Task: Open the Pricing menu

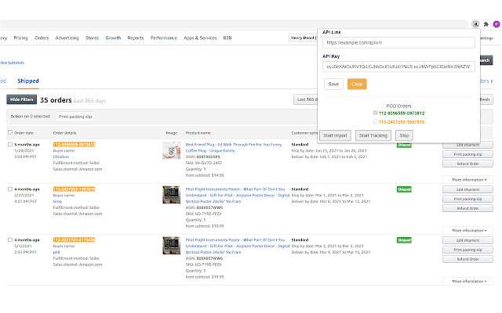Action: pyautogui.click(x=21, y=38)
